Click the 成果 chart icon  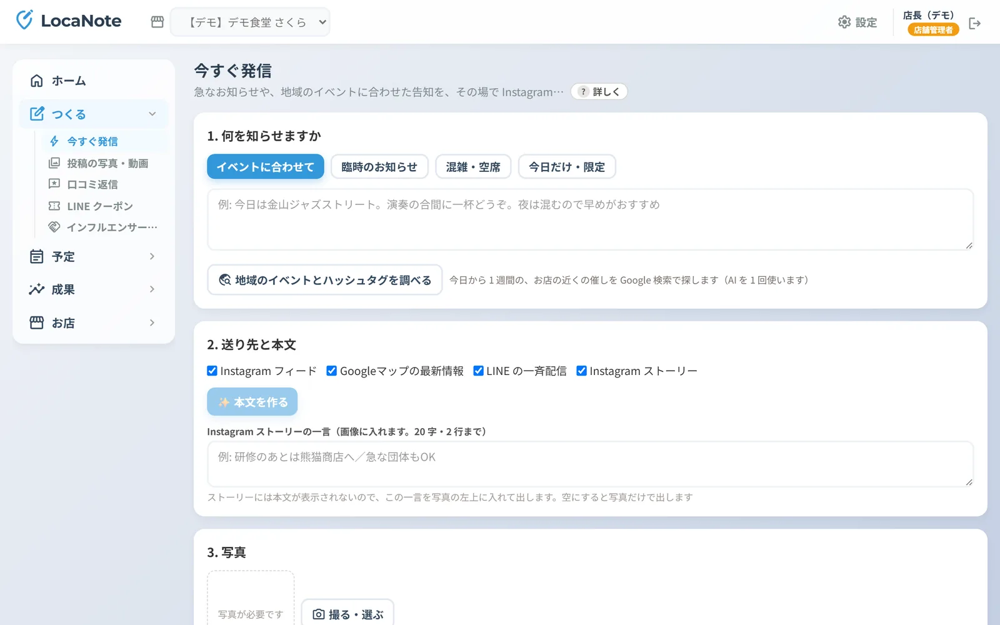click(37, 289)
